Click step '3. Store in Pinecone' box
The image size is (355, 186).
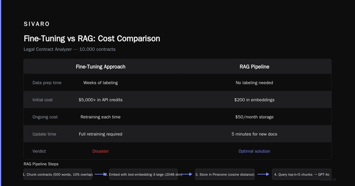coord(225,174)
